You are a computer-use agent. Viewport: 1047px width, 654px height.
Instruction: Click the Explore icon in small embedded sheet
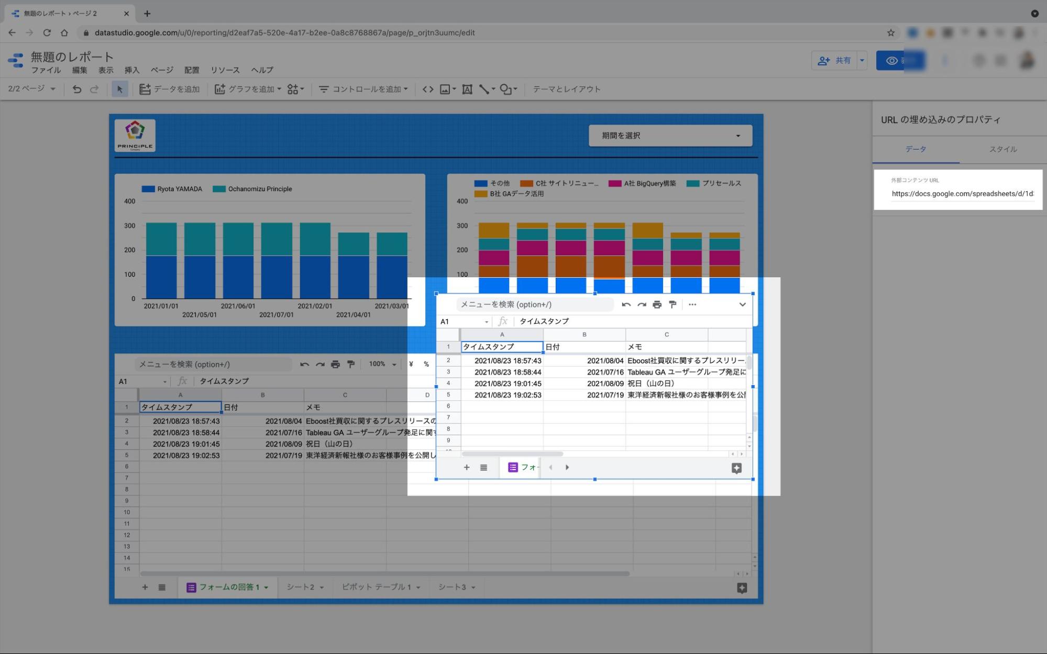[x=736, y=468]
